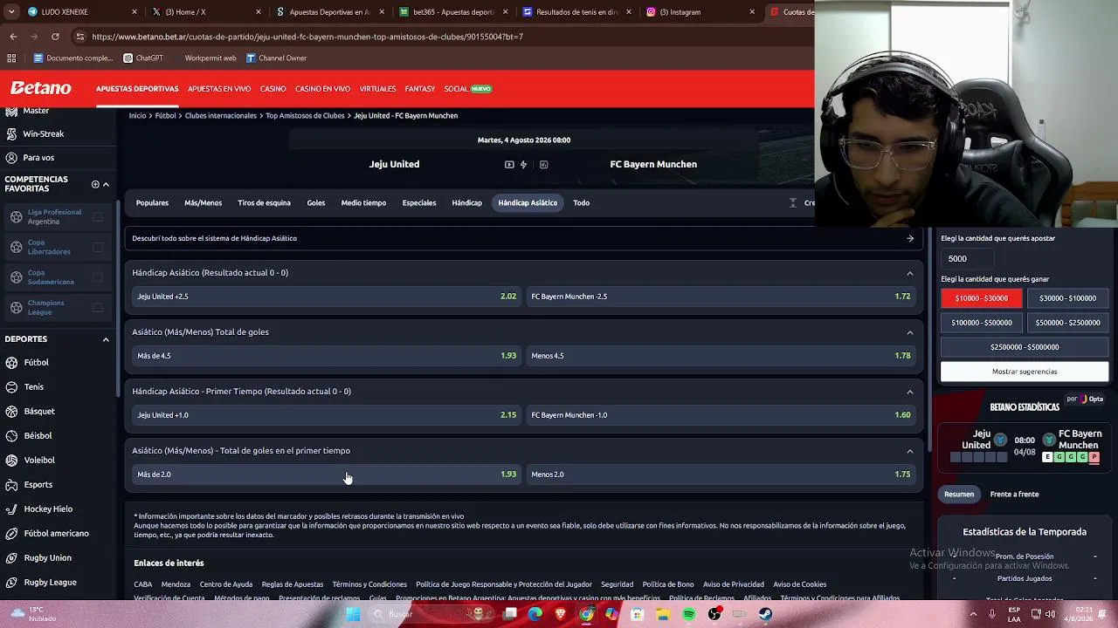Select the $100000 - $500000 winnings range
1118x628 pixels.
coord(981,323)
